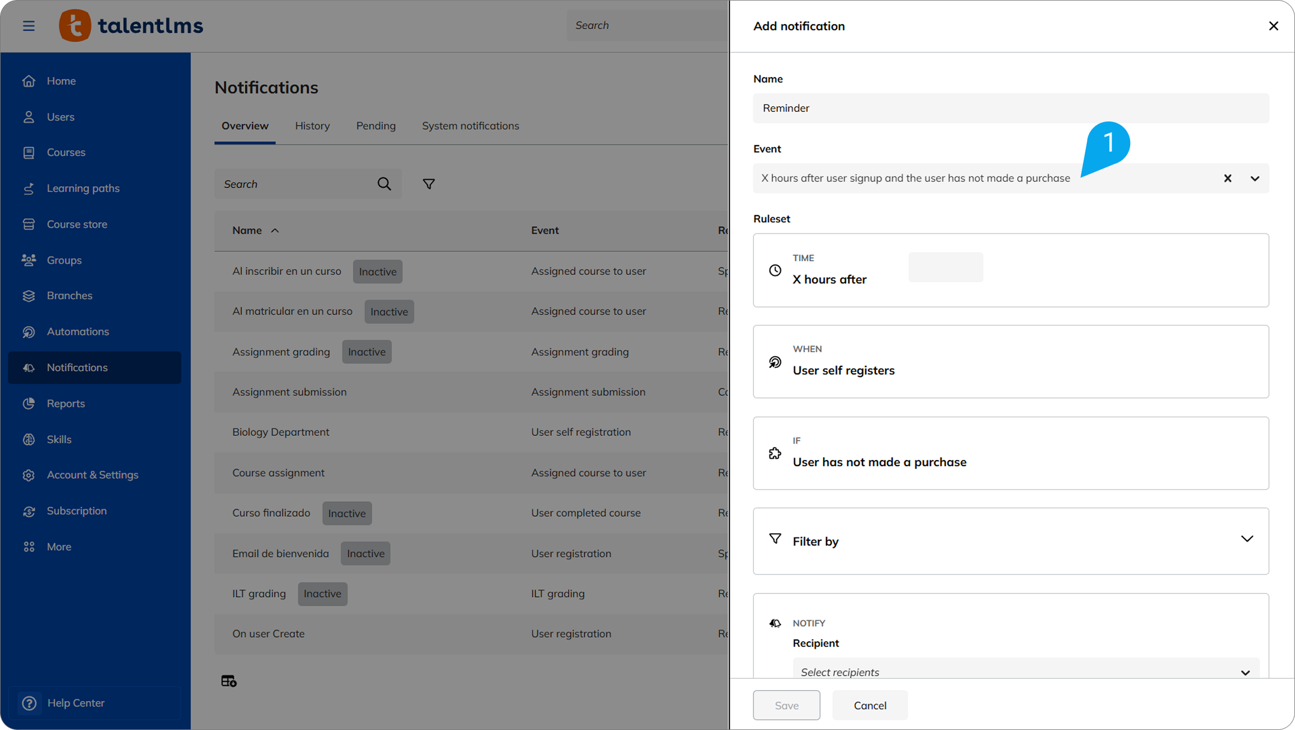Click the Event column header
This screenshot has height=730, width=1295.
(545, 231)
